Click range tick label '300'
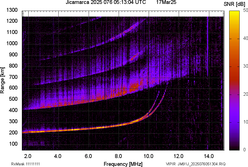The image size is (248, 167). pos(13,121)
